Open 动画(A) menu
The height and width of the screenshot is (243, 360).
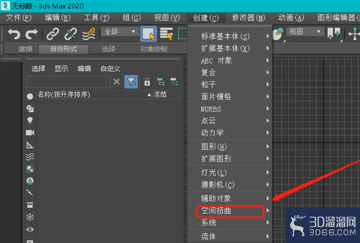(291, 18)
